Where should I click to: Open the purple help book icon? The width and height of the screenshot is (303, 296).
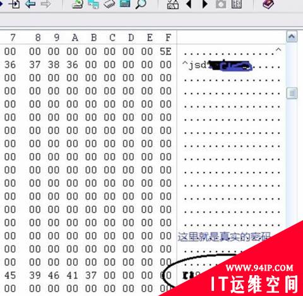(x=268, y=4)
